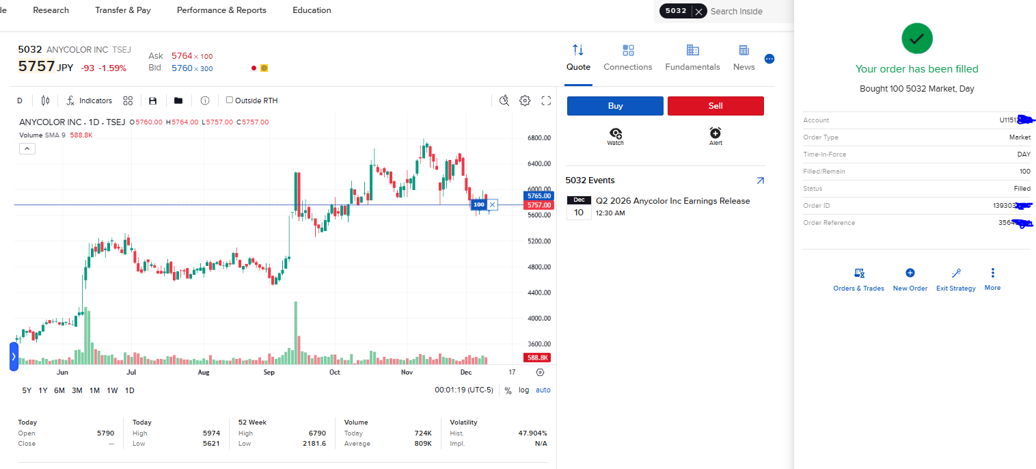The width and height of the screenshot is (1036, 469).
Task: Open the candlestick chart type selector
Action: pyautogui.click(x=45, y=100)
